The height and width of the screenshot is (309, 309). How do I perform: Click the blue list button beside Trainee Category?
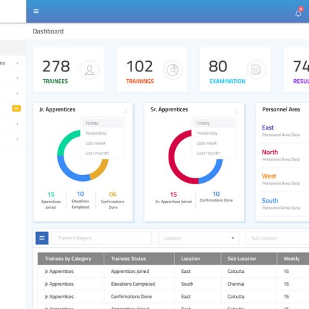point(42,238)
